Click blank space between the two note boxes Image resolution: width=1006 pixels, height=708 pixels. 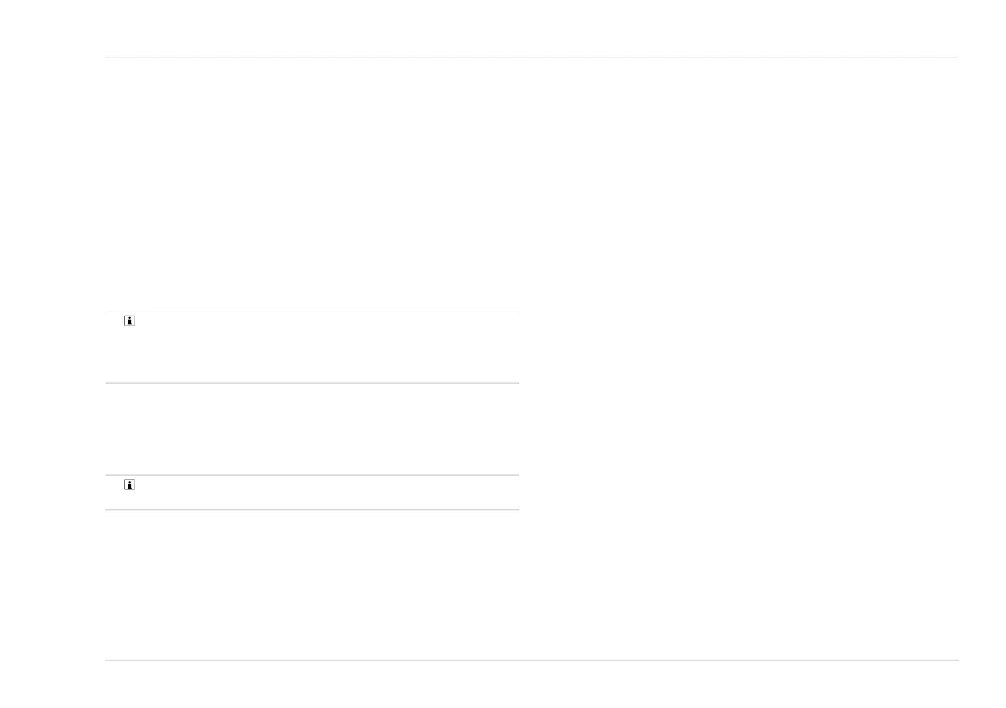click(311, 429)
